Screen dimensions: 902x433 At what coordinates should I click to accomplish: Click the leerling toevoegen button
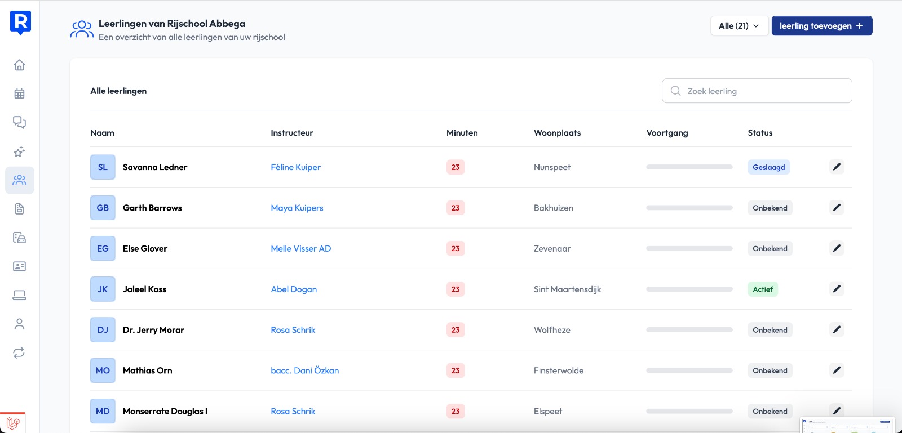tap(821, 26)
